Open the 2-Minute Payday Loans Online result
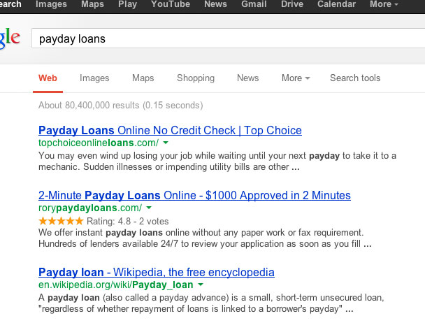425x330 pixels. click(x=194, y=196)
